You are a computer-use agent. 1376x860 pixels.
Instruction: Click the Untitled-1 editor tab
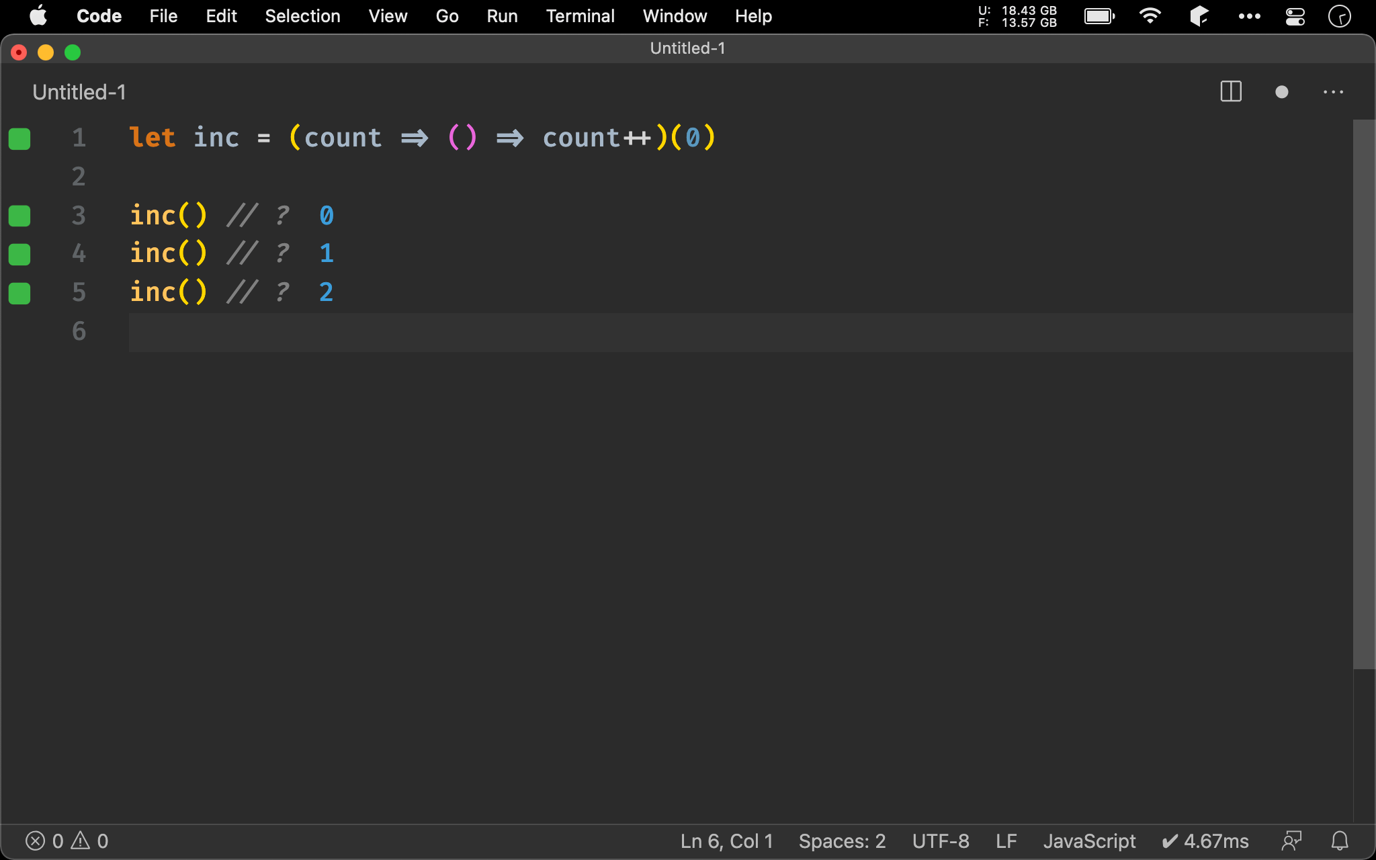(x=79, y=92)
